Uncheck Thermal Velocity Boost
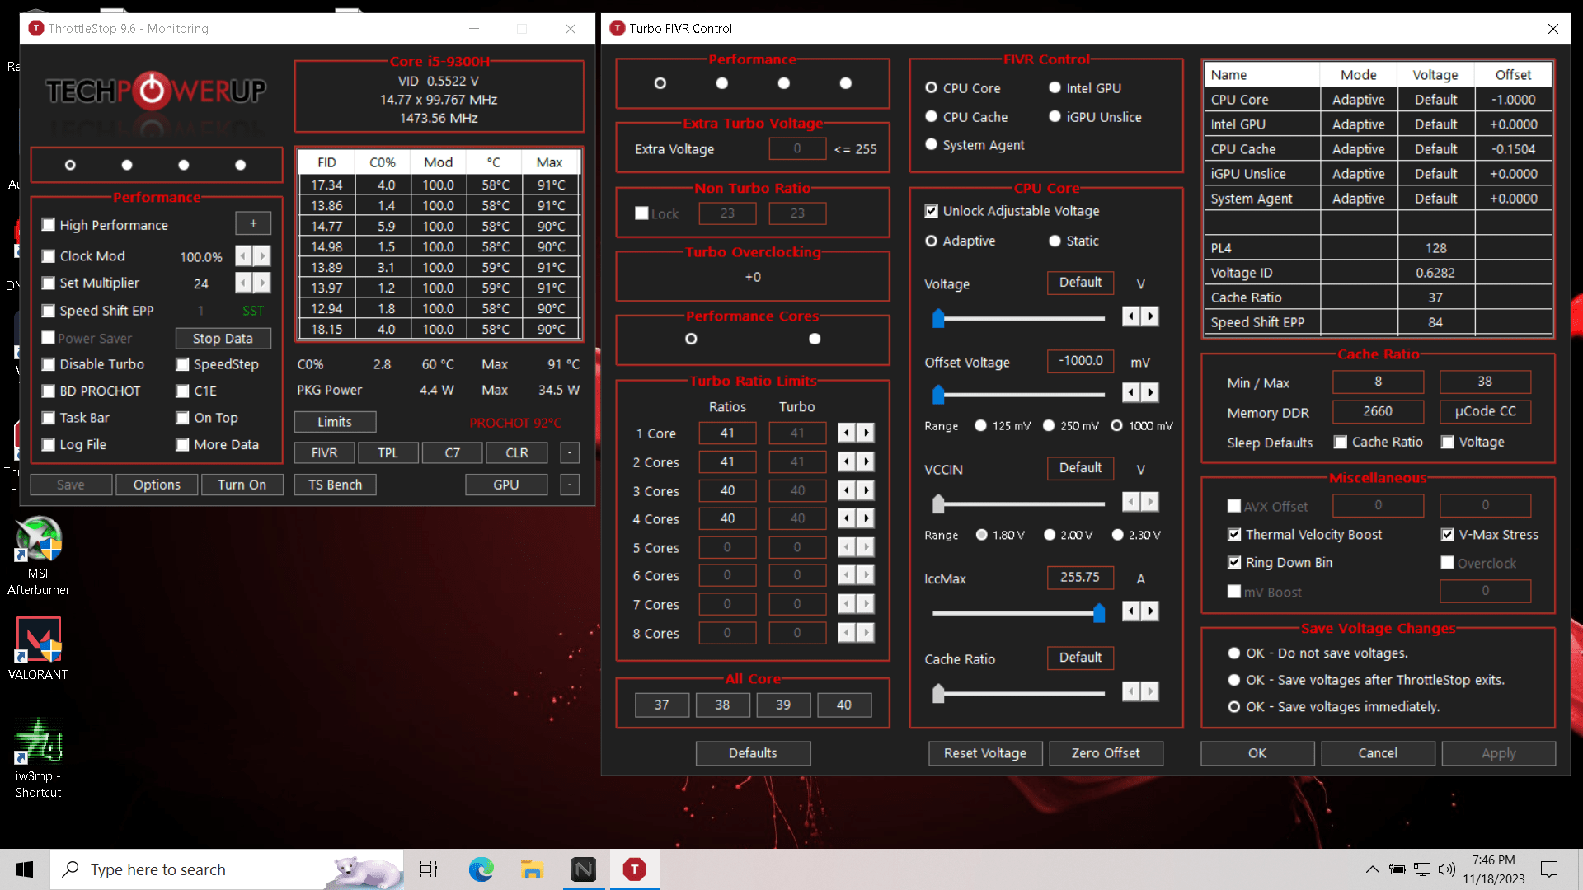The height and width of the screenshot is (890, 1583). (x=1234, y=535)
